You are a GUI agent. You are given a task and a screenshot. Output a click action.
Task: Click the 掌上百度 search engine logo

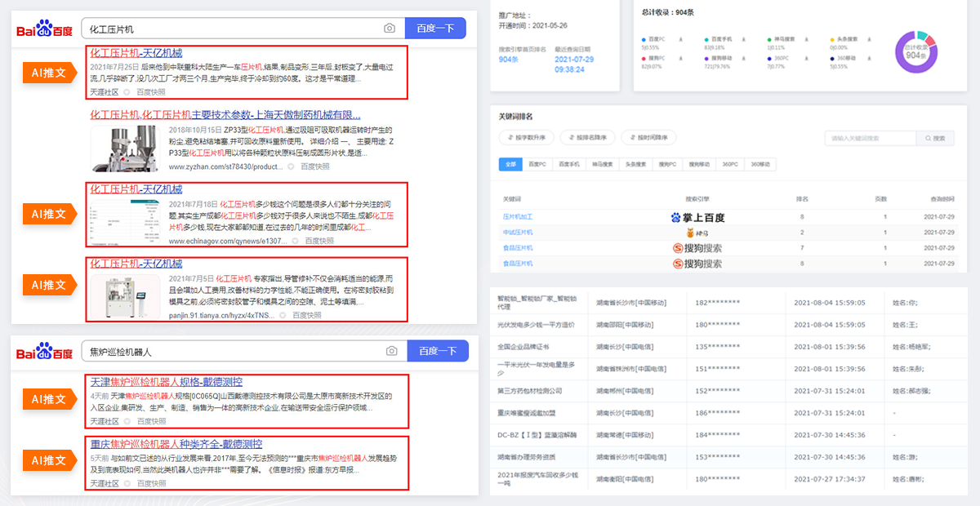[x=697, y=217]
